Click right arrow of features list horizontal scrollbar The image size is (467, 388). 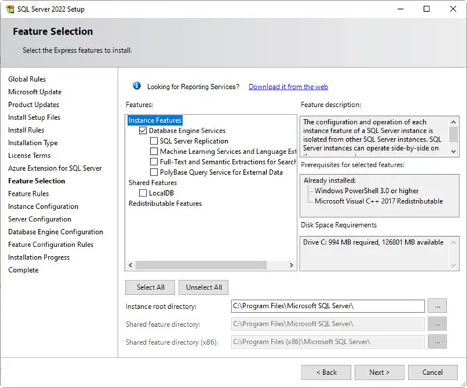pyautogui.click(x=291, y=265)
